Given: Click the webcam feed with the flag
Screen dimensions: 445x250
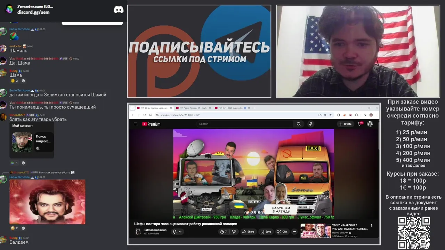Looking at the screenshot, I should click(358, 51).
